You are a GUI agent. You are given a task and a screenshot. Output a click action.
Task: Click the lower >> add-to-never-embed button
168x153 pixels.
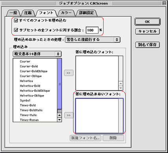69,115
